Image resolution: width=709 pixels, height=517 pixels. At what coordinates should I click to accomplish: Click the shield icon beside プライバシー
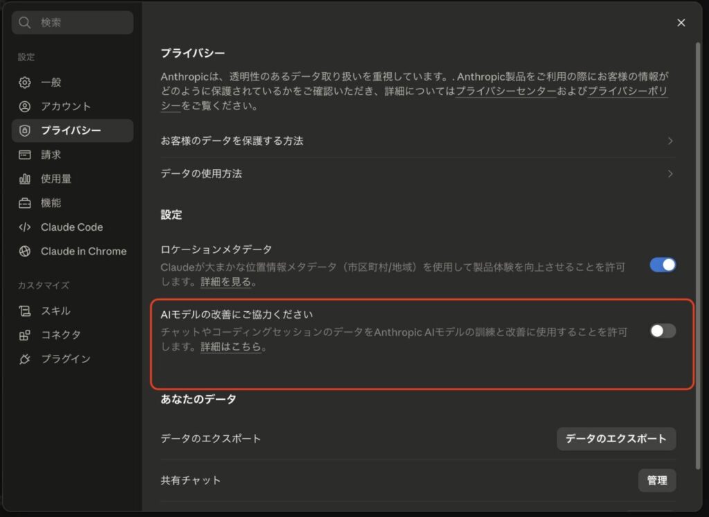coord(25,130)
